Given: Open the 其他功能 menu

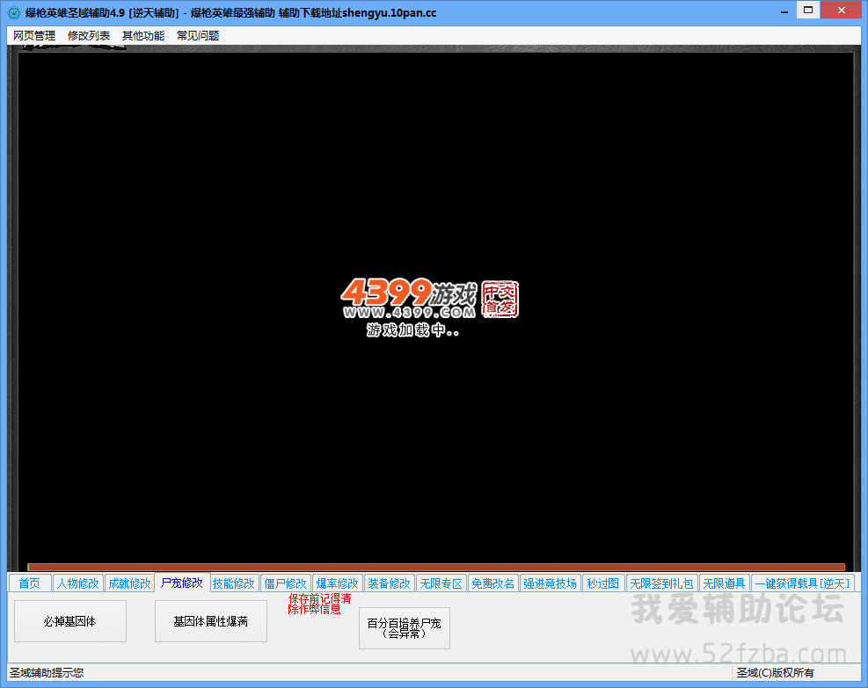Looking at the screenshot, I should point(142,36).
